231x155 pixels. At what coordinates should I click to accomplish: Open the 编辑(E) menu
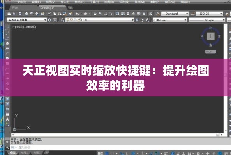[x=36, y=2]
